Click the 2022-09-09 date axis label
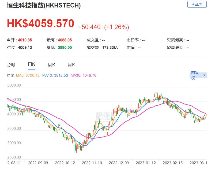 (38, 163)
